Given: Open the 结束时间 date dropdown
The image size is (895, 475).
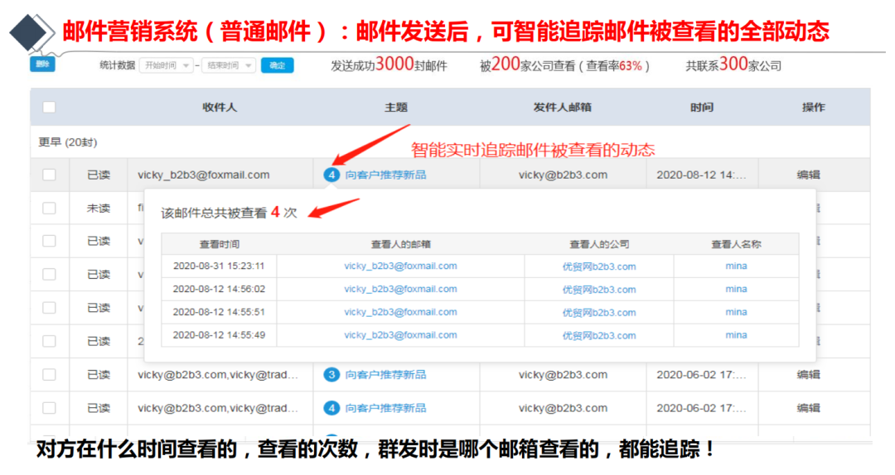Looking at the screenshot, I should tap(228, 65).
